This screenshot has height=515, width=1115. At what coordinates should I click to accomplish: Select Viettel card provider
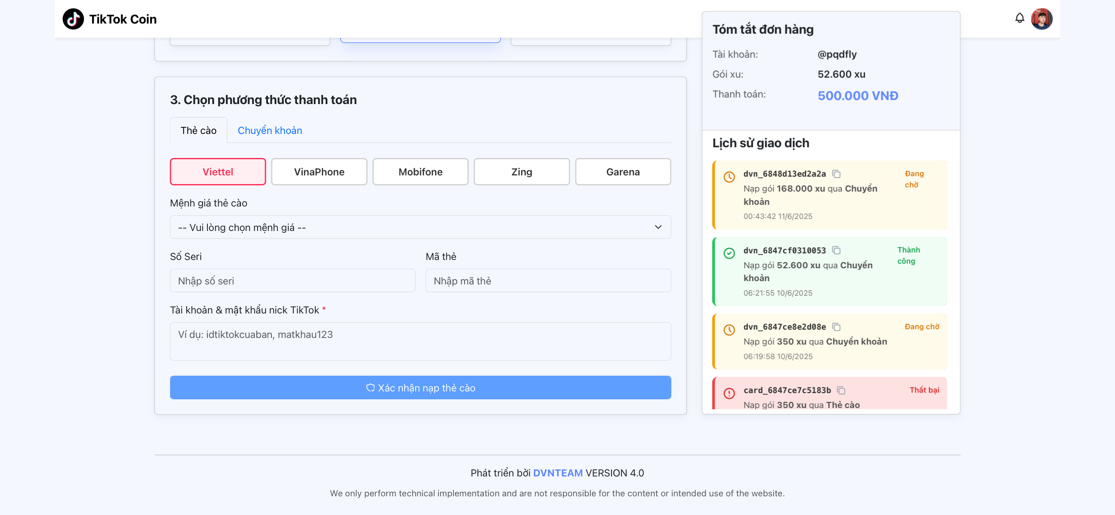218,172
